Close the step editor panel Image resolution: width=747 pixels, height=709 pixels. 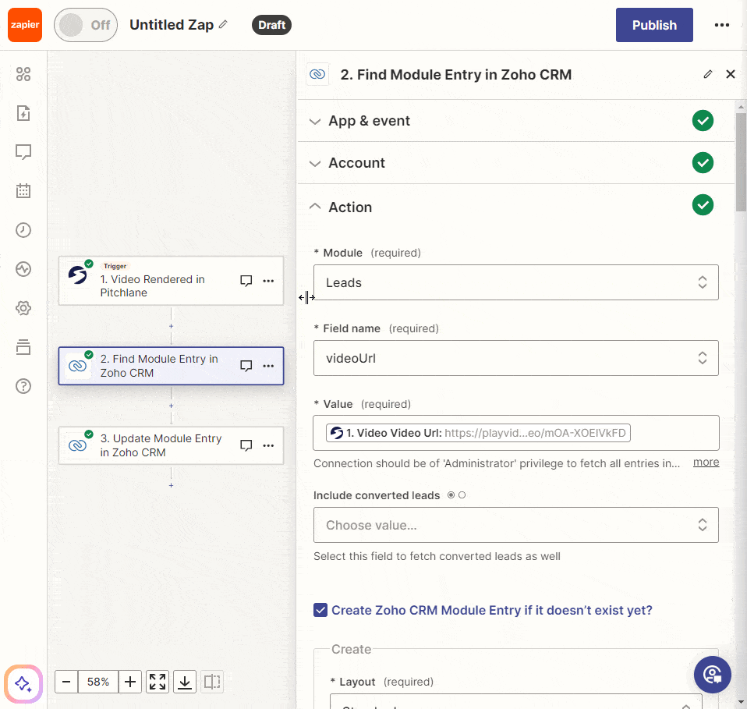tap(731, 74)
